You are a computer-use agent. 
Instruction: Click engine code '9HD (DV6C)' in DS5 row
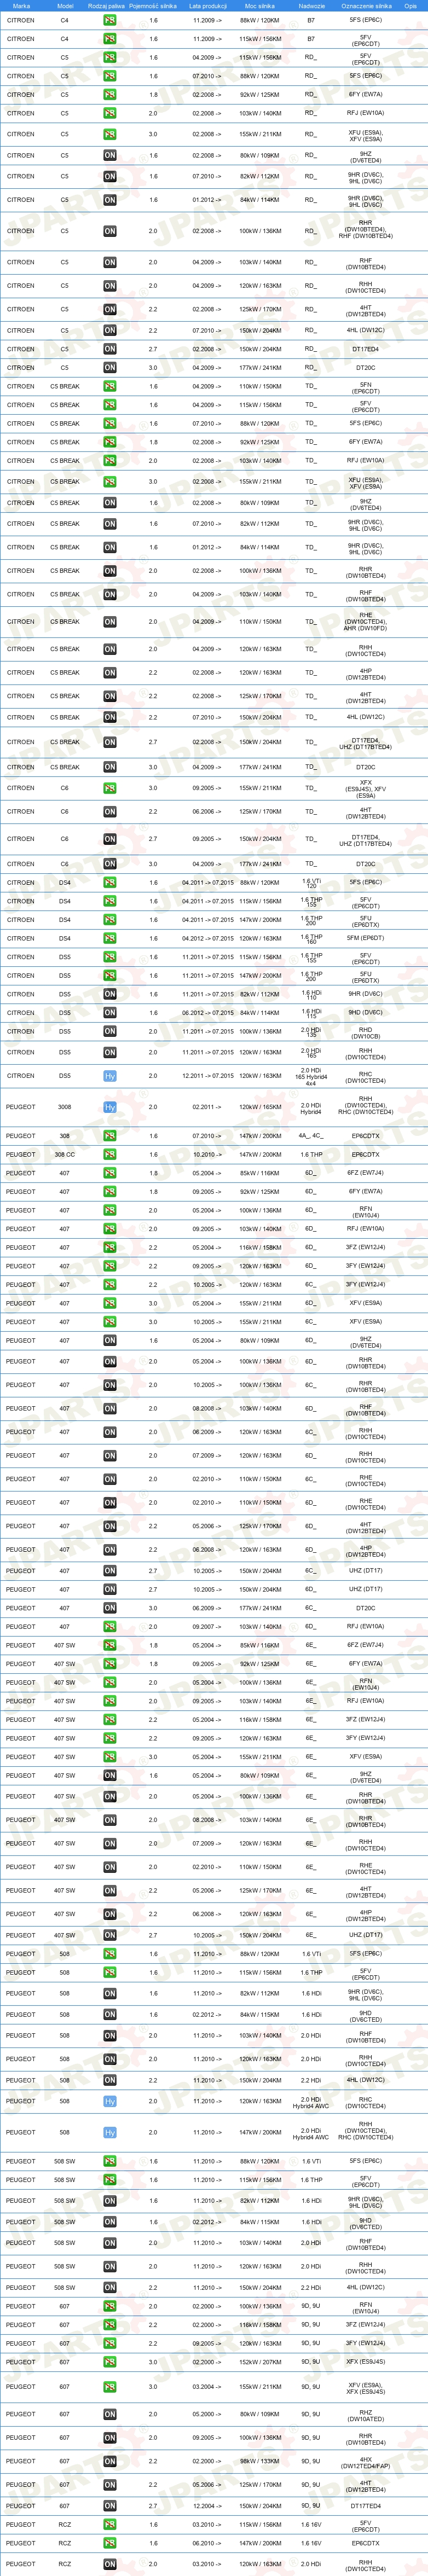point(366,1013)
